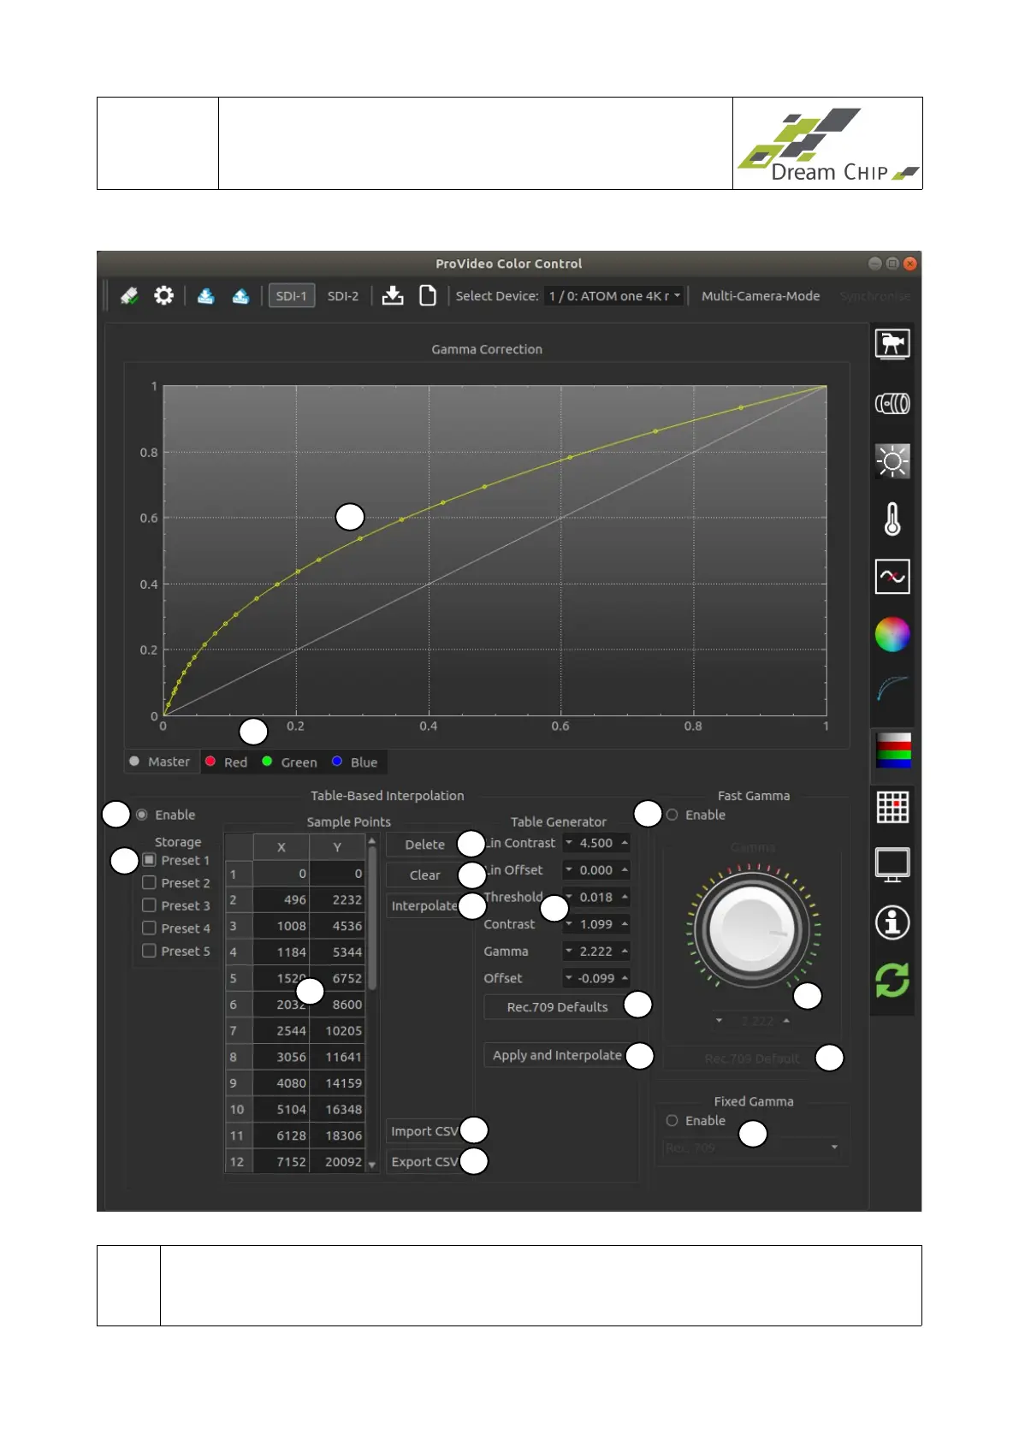Open the settings gear in the toolbar
Screen dimensions: 1019x1441
pos(163,296)
